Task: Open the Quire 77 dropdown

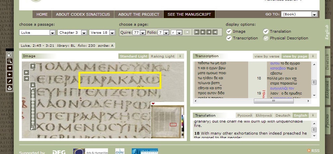Action: (139, 33)
